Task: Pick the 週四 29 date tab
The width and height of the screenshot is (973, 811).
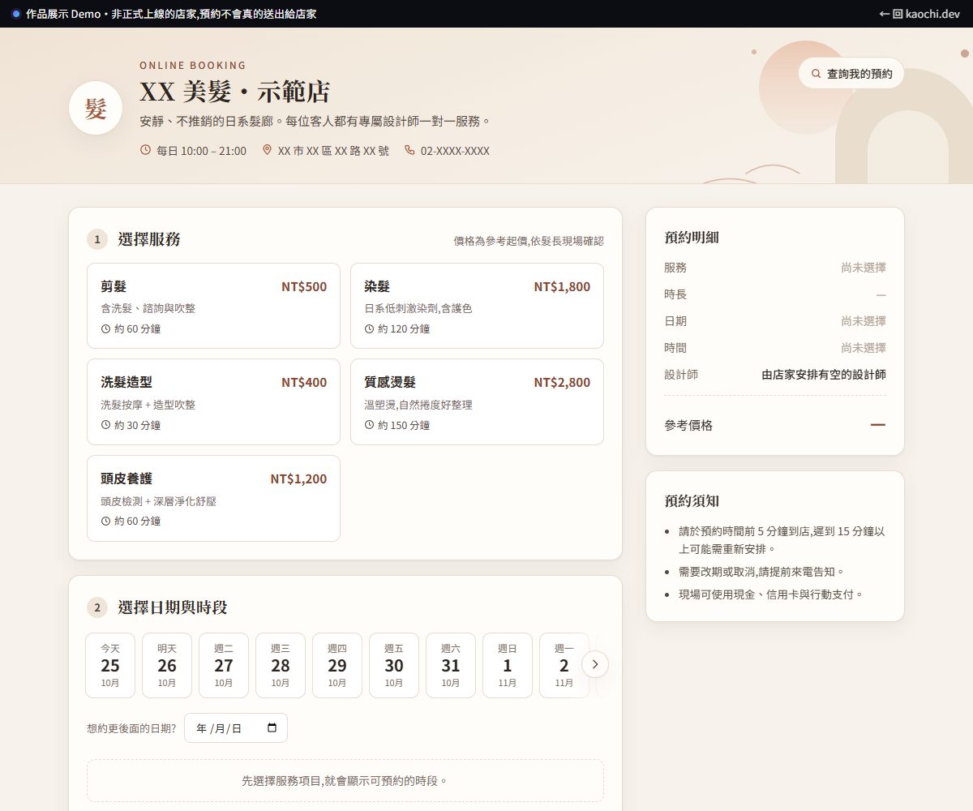Action: point(337,665)
